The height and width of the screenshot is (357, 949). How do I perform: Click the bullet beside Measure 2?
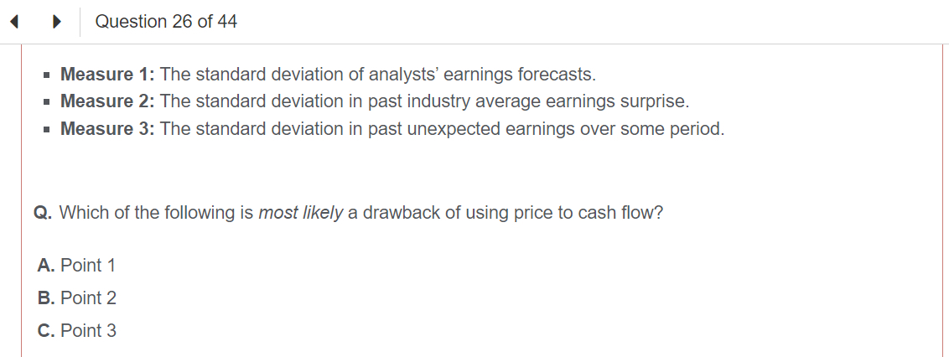[x=49, y=103]
